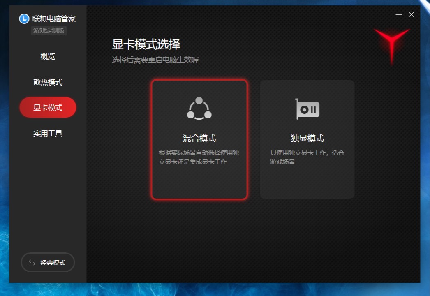The image size is (430, 296).
Task: Click the 混合模式 title text
Action: coord(199,138)
